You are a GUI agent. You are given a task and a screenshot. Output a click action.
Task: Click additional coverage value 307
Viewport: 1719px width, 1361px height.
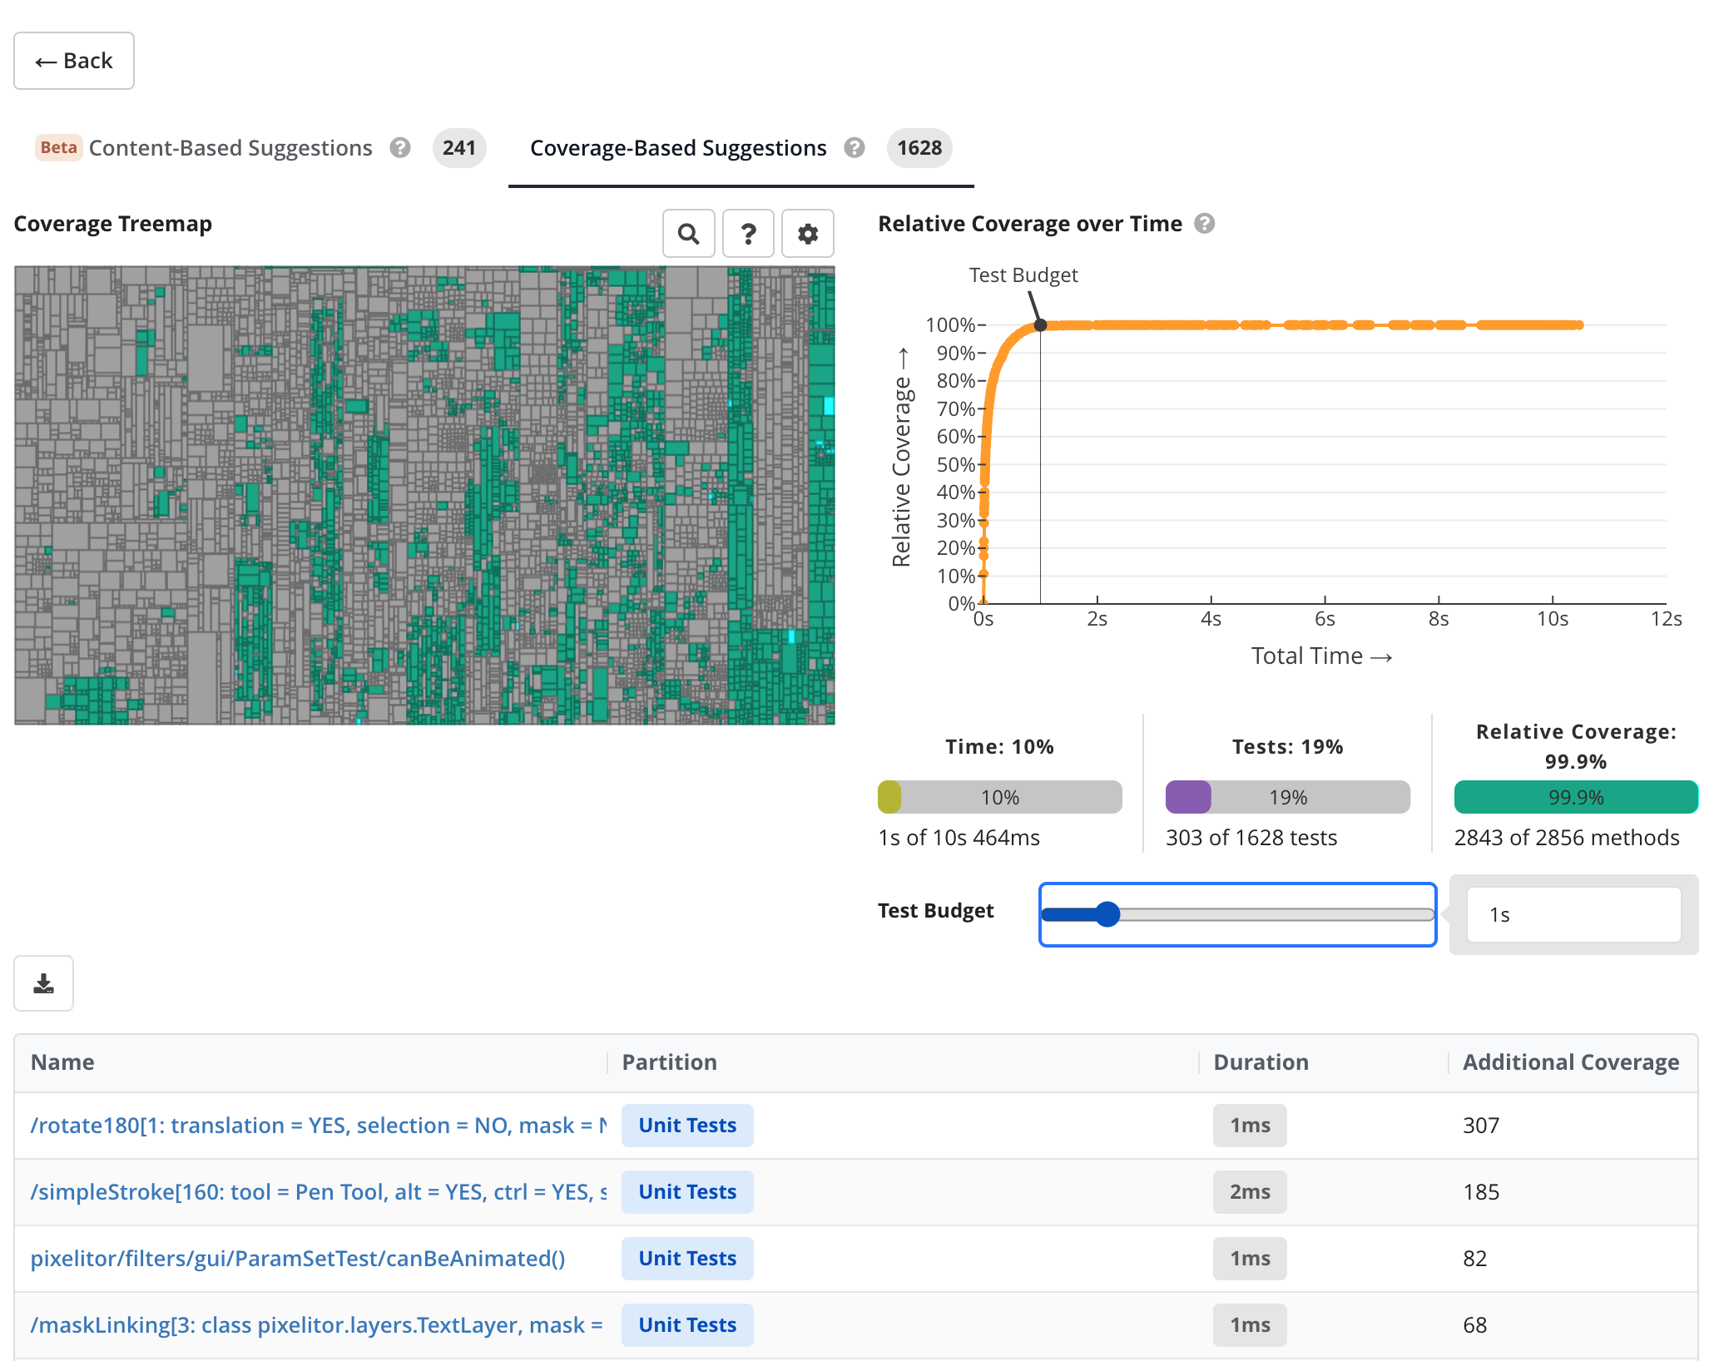[1481, 1126]
